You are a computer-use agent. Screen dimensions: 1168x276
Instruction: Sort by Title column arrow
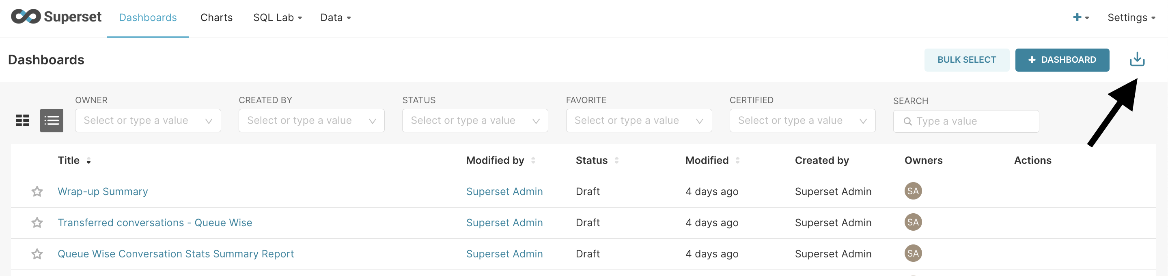coord(89,161)
